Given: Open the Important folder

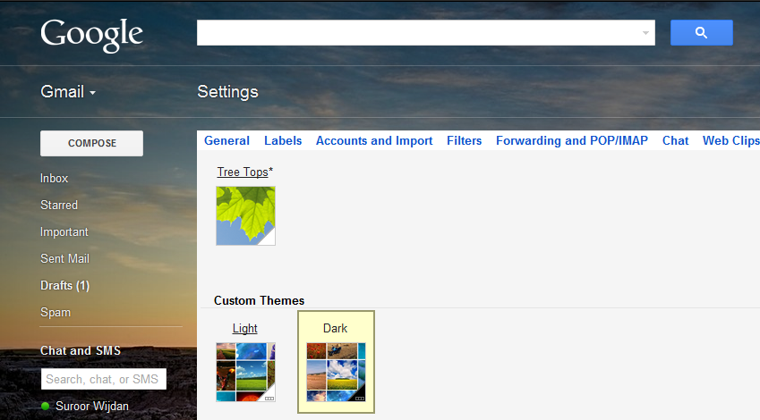Looking at the screenshot, I should point(64,231).
